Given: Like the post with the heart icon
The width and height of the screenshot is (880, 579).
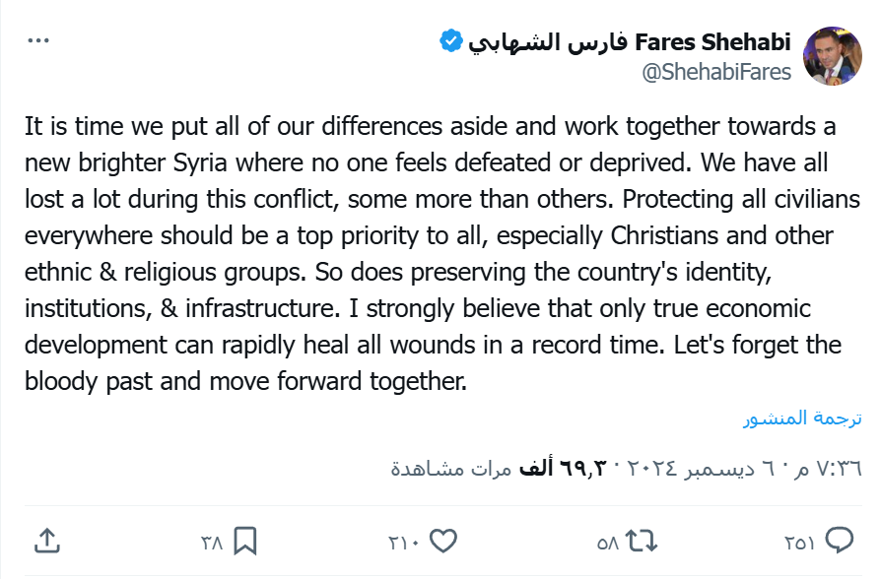Looking at the screenshot, I should [x=444, y=541].
